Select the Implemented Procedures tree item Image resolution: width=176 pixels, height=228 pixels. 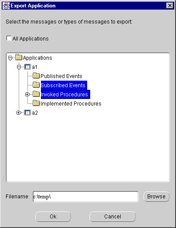point(71,103)
